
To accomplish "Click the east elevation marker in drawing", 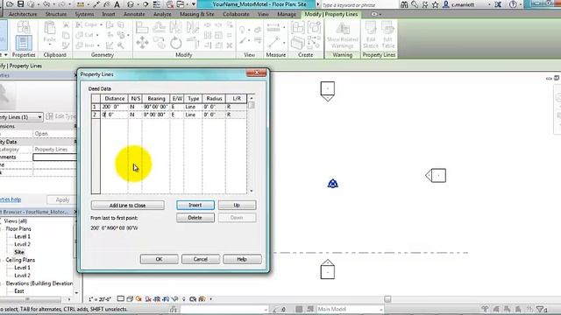I will [436, 175].
